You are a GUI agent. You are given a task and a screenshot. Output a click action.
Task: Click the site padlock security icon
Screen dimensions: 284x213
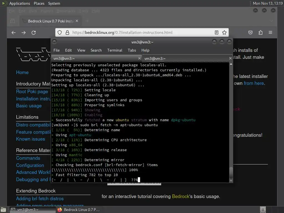[67, 32]
